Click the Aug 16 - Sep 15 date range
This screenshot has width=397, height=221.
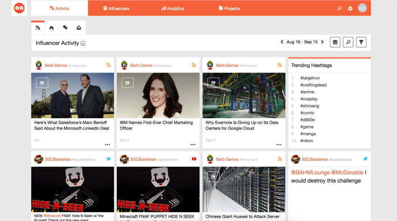pos(302,42)
